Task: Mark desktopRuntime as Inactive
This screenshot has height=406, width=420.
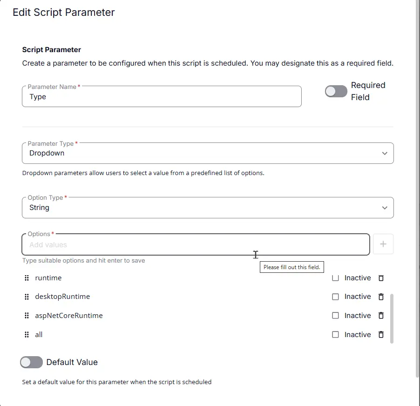Action: 335,297
